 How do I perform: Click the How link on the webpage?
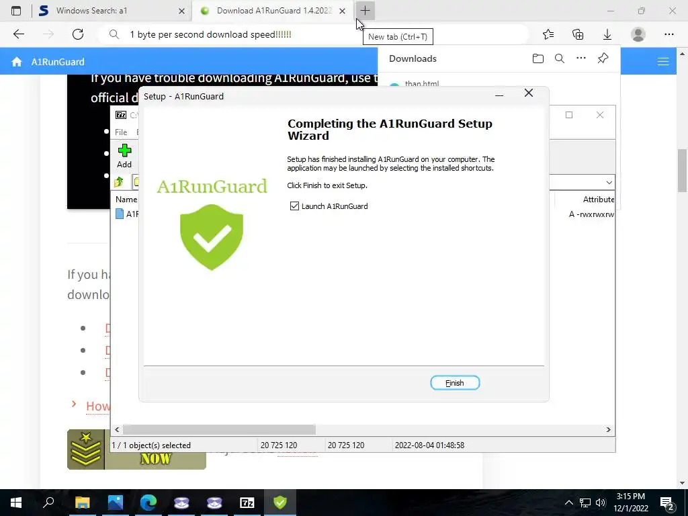coord(97,406)
